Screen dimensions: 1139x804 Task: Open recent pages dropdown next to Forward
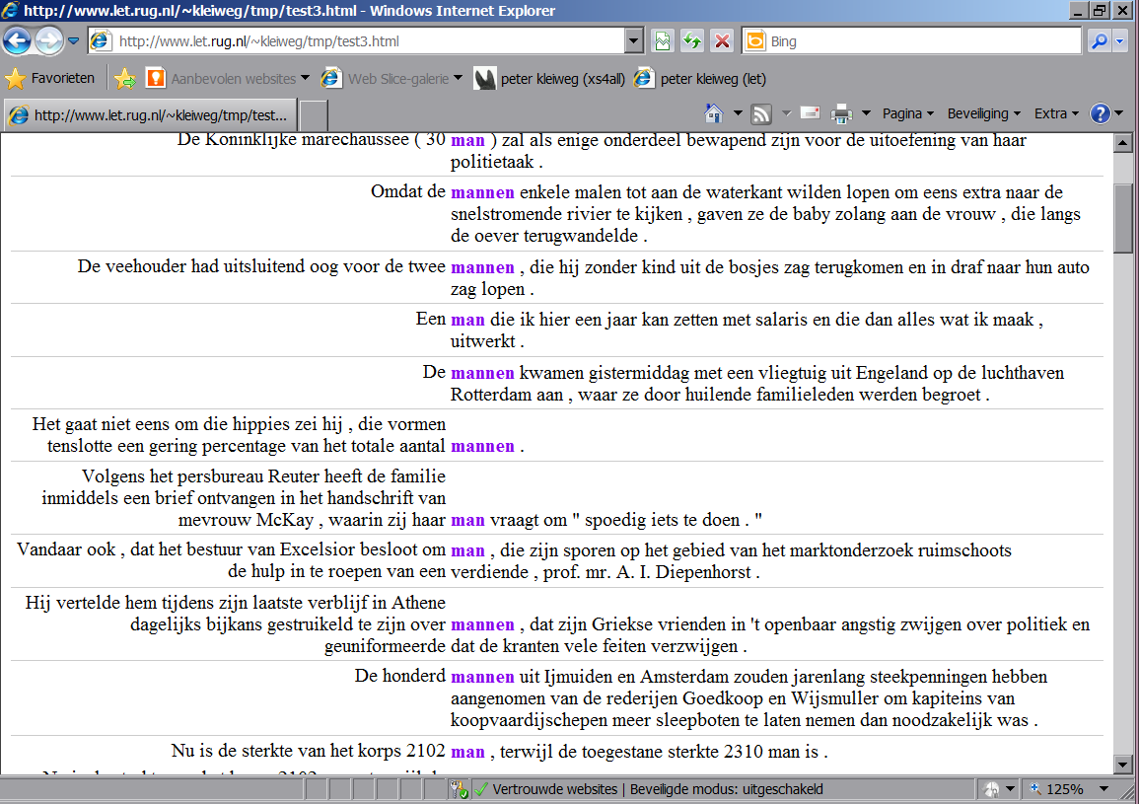(x=73, y=41)
